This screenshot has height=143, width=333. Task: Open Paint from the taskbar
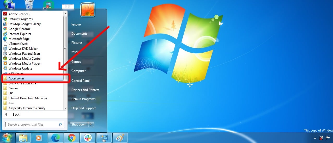120,138
